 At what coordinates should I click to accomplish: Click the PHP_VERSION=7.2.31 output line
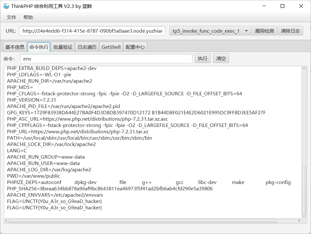pyautogui.click(x=32, y=100)
